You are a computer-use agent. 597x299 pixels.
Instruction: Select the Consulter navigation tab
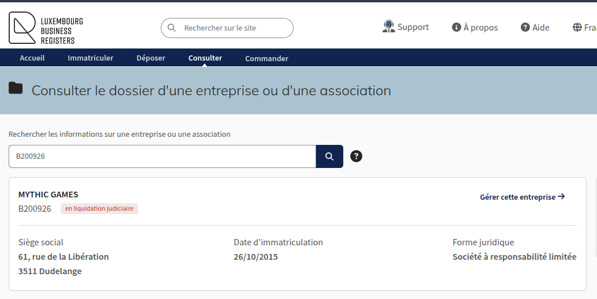point(205,58)
